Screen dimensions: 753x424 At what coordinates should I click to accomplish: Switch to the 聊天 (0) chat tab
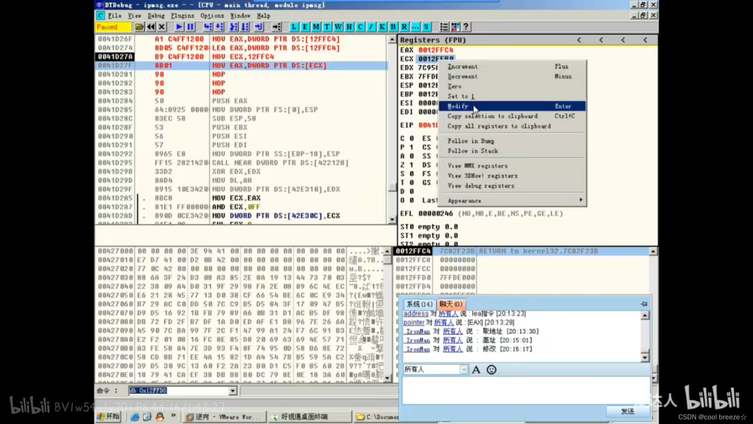click(x=451, y=304)
